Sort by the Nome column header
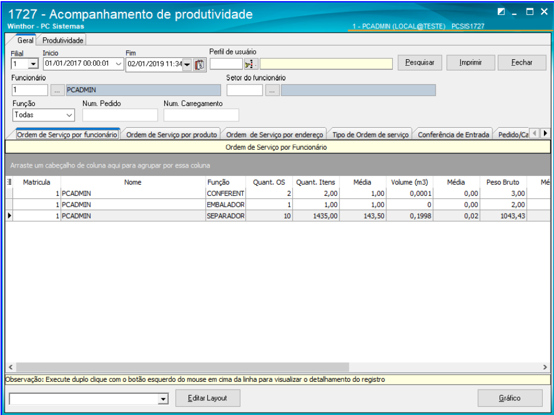Image resolution: width=554 pixels, height=415 pixels. click(x=133, y=182)
